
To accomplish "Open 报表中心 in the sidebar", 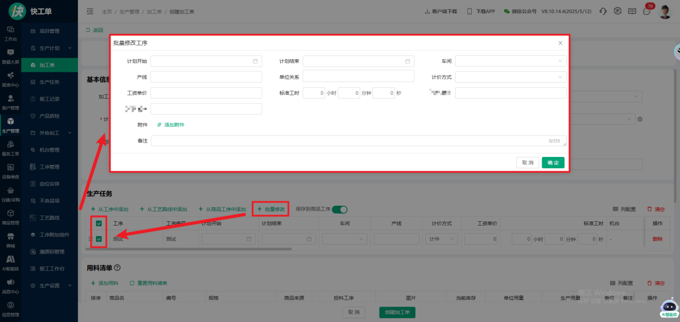I will pyautogui.click(x=10, y=79).
